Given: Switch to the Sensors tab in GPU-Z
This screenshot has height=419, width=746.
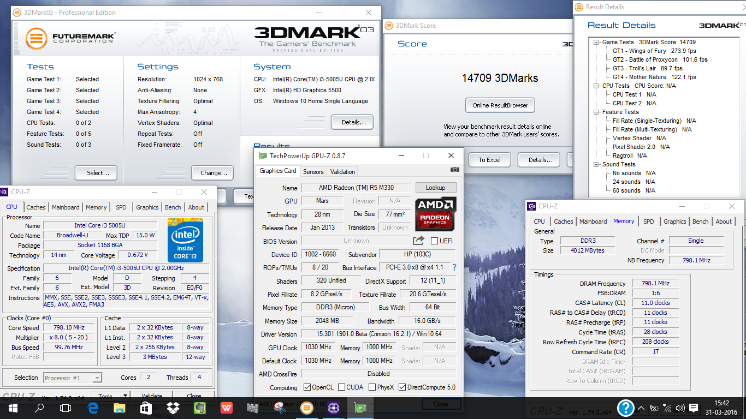Looking at the screenshot, I should pos(313,171).
